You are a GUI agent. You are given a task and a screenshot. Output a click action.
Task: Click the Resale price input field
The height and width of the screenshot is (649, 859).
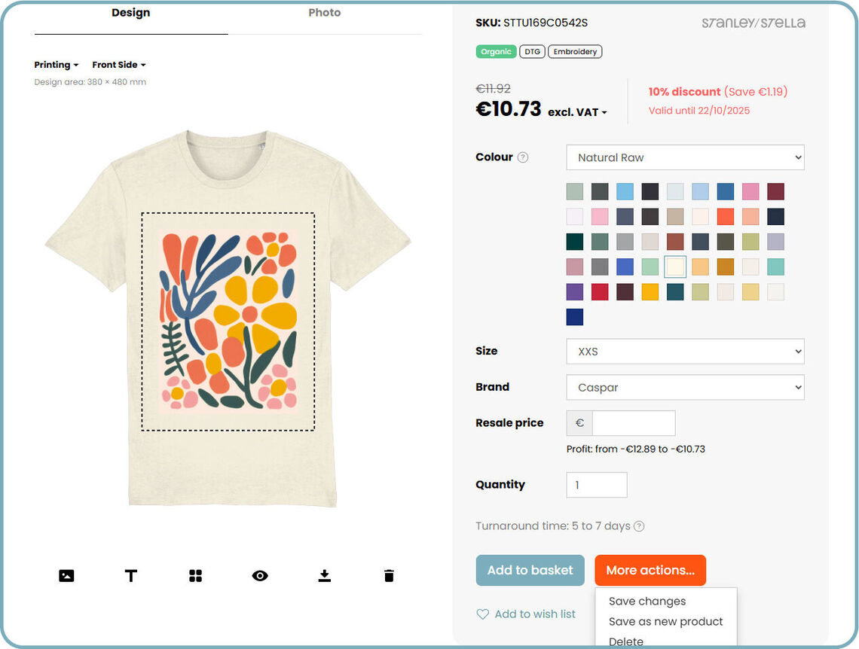point(633,423)
